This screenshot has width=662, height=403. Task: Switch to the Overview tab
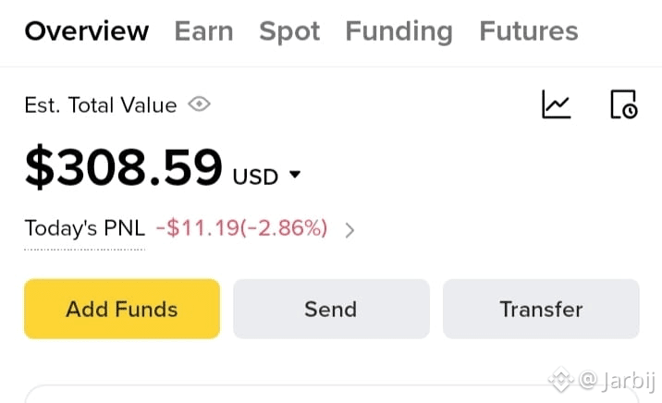click(87, 31)
